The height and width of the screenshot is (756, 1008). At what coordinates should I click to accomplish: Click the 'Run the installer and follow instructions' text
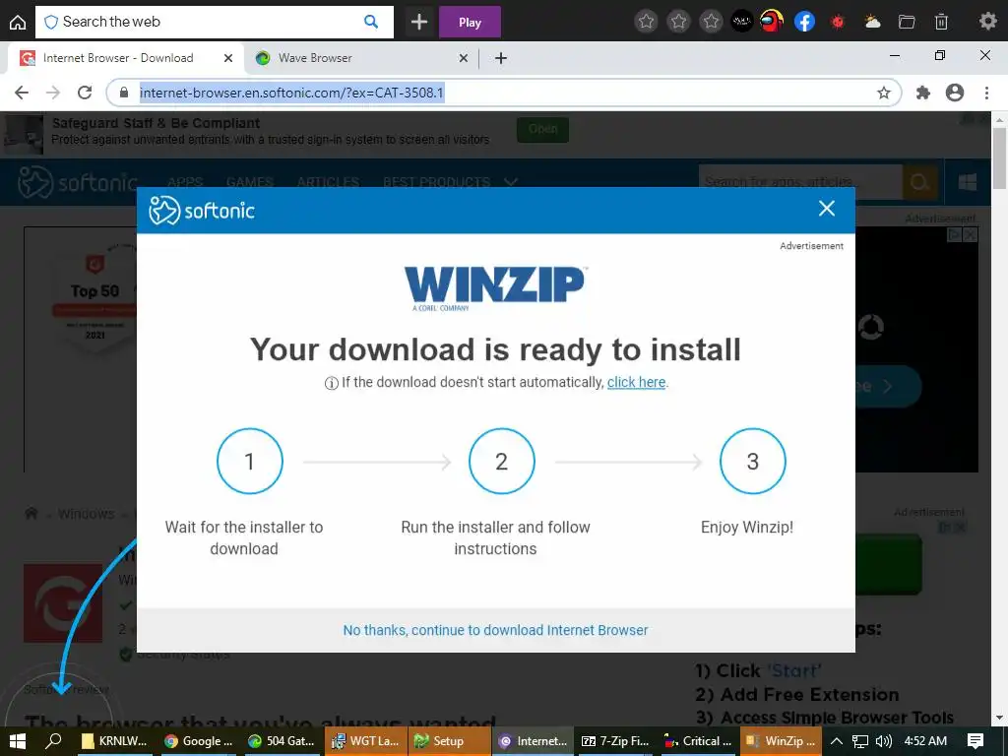pos(496,538)
